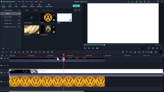Click the undo arrow in timeline toolbar

[3, 52]
